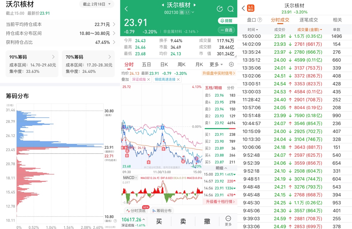Open the MACD indicator dropdown
Image resolution: width=352 pixels, height=229 pixels.
coord(130,178)
